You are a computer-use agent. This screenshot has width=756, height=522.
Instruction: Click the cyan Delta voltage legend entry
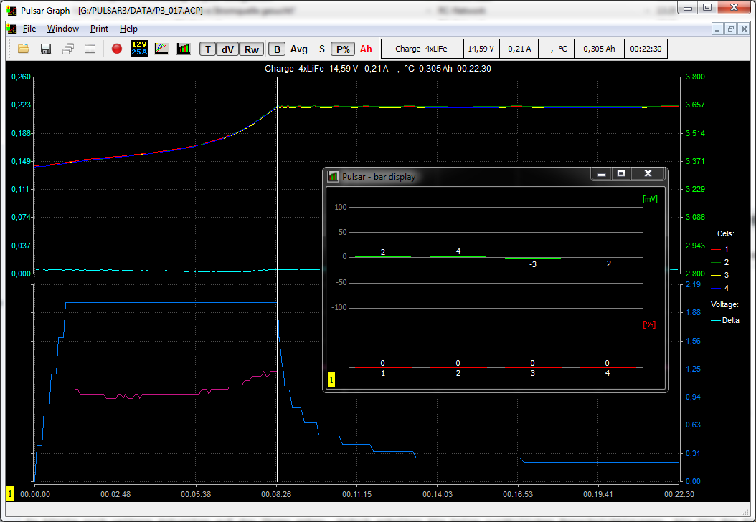[725, 320]
